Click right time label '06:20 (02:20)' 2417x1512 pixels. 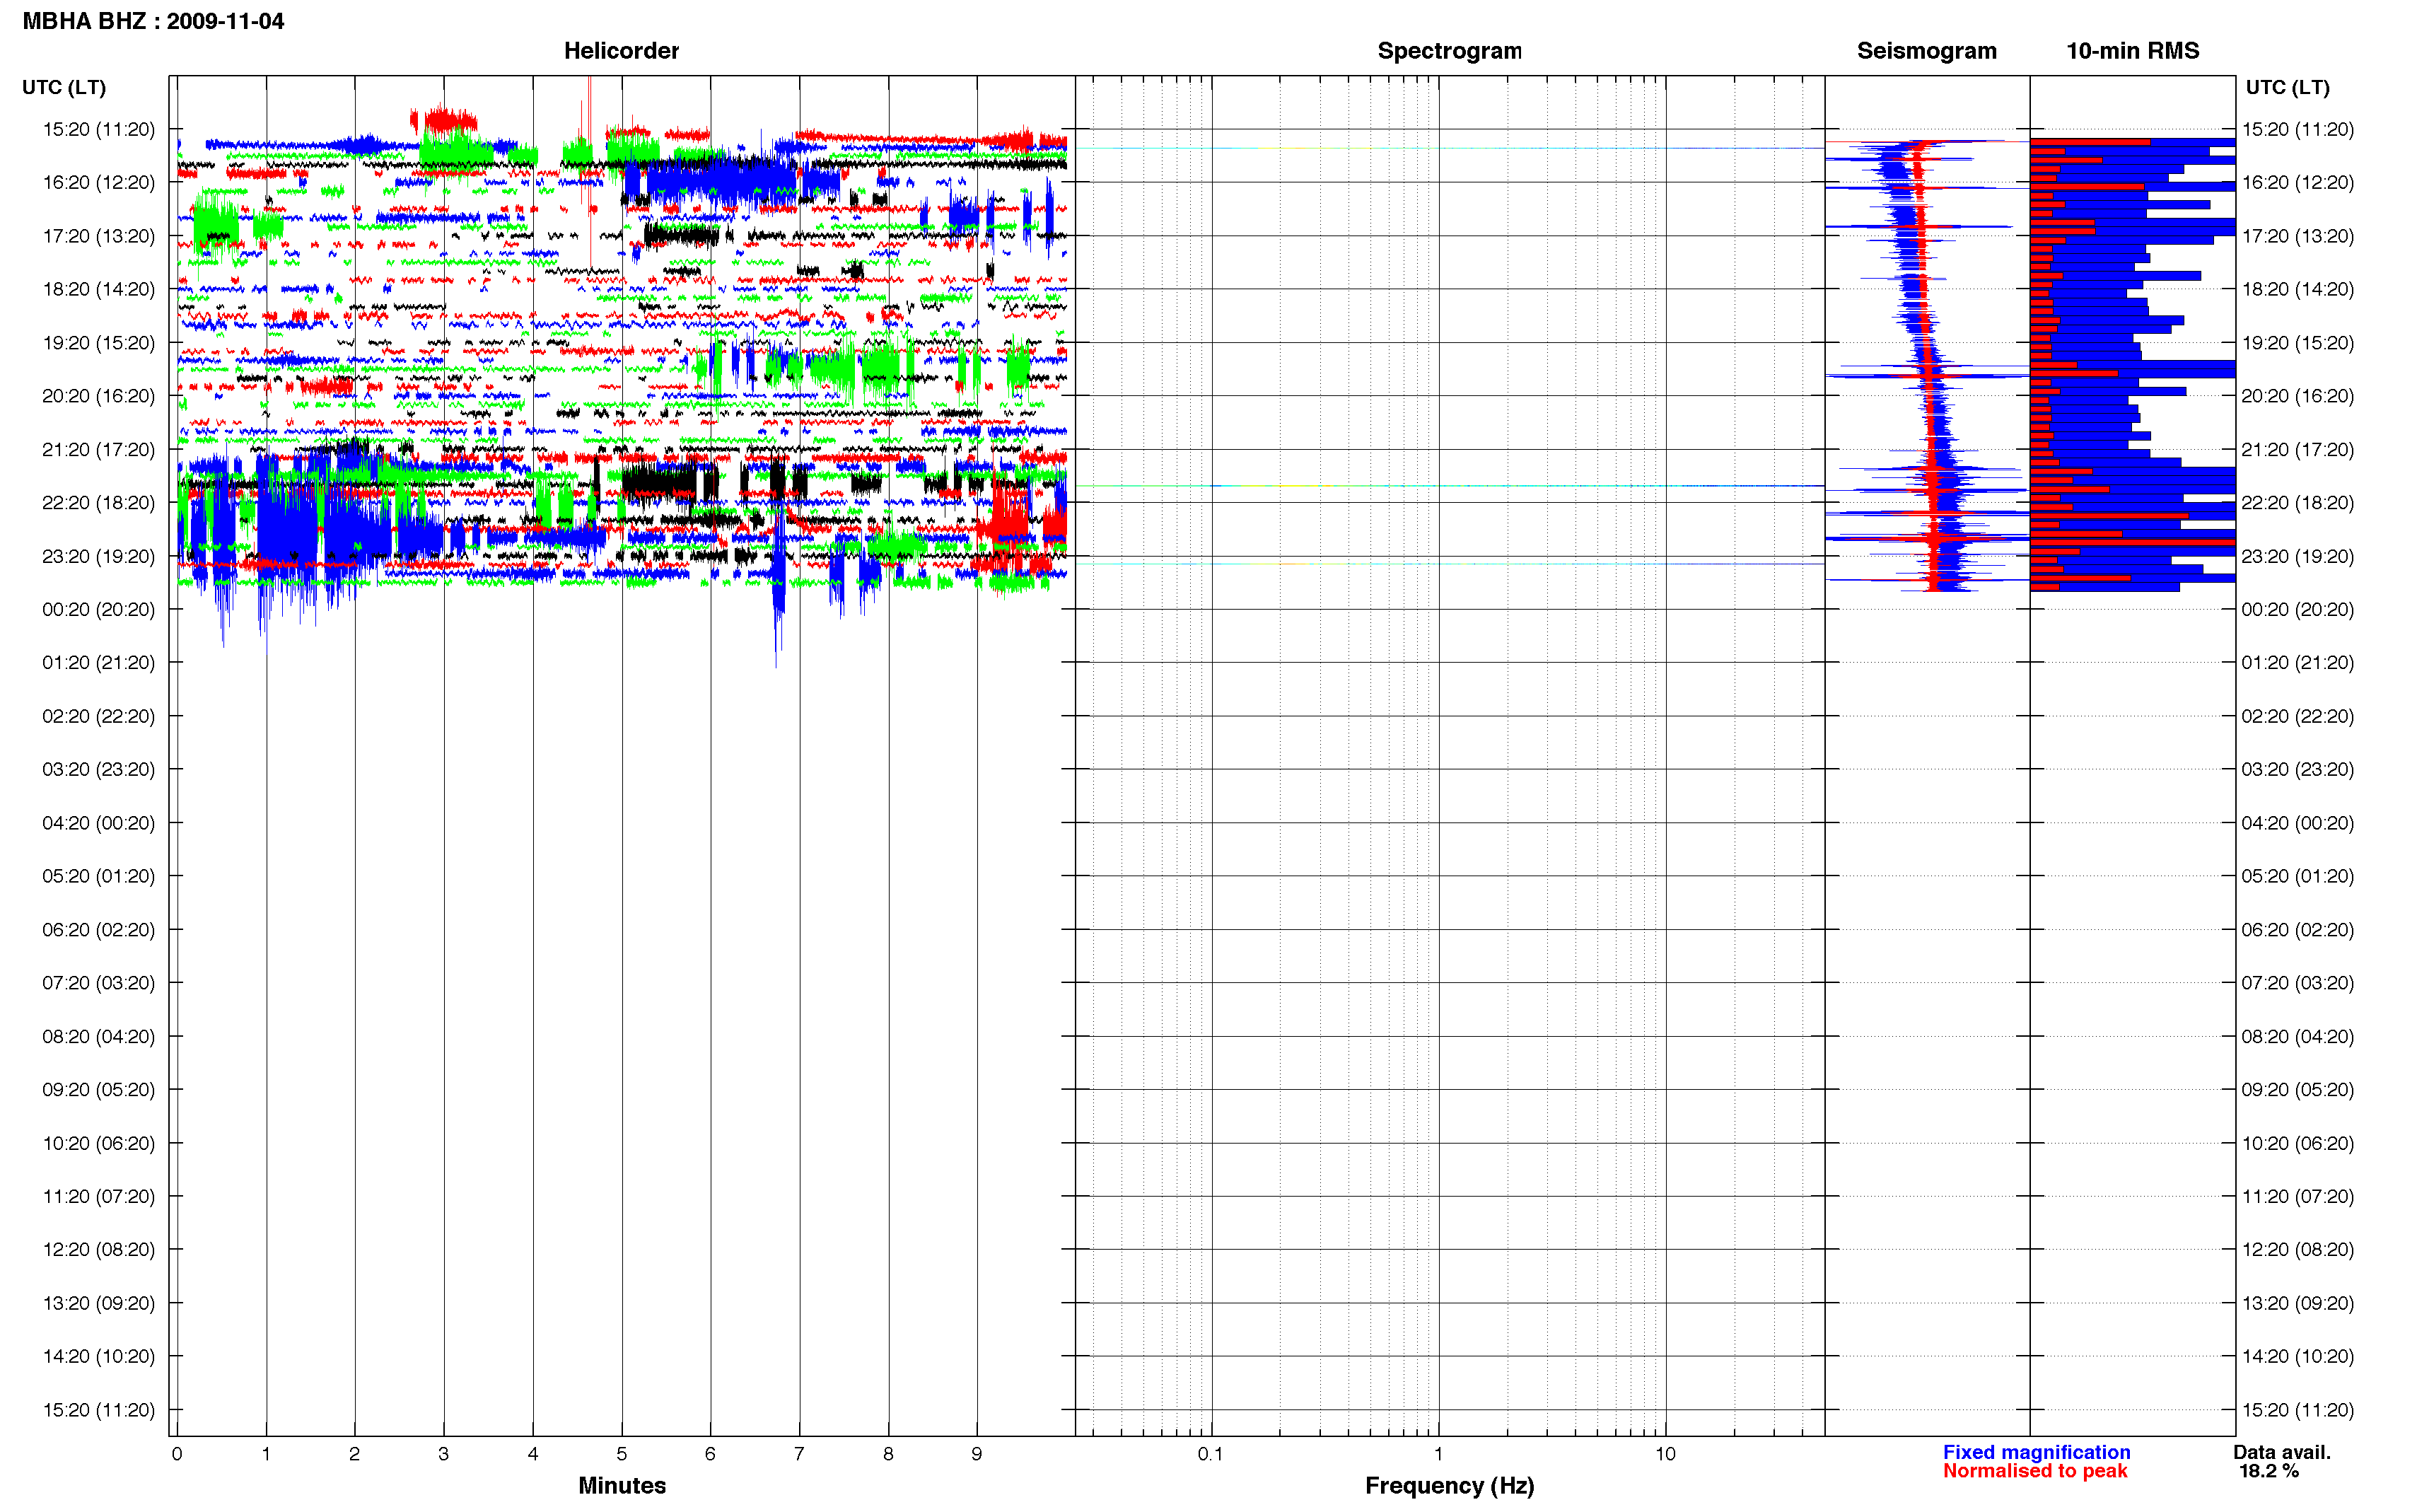click(2297, 929)
